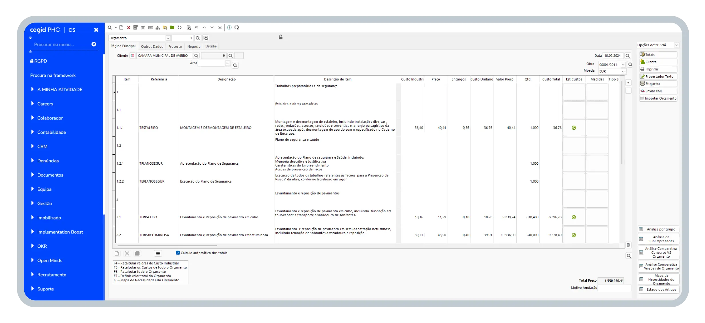705x323 pixels.
Task: Open the green folder icon in toolbar
Action: pos(172,27)
